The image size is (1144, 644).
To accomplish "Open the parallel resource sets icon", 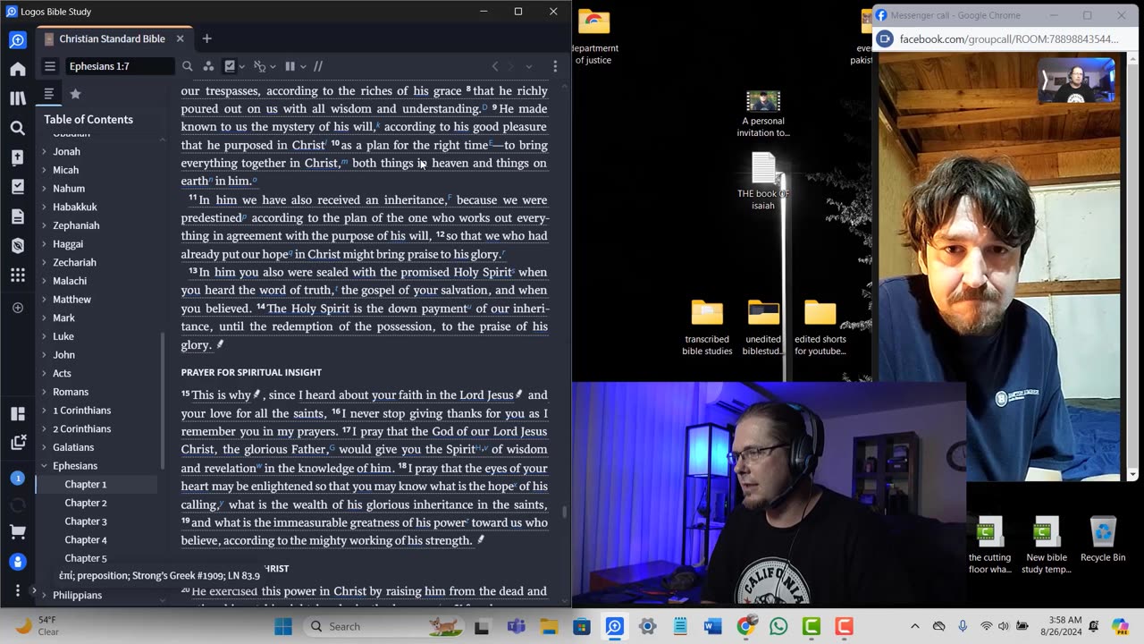I will tap(208, 66).
